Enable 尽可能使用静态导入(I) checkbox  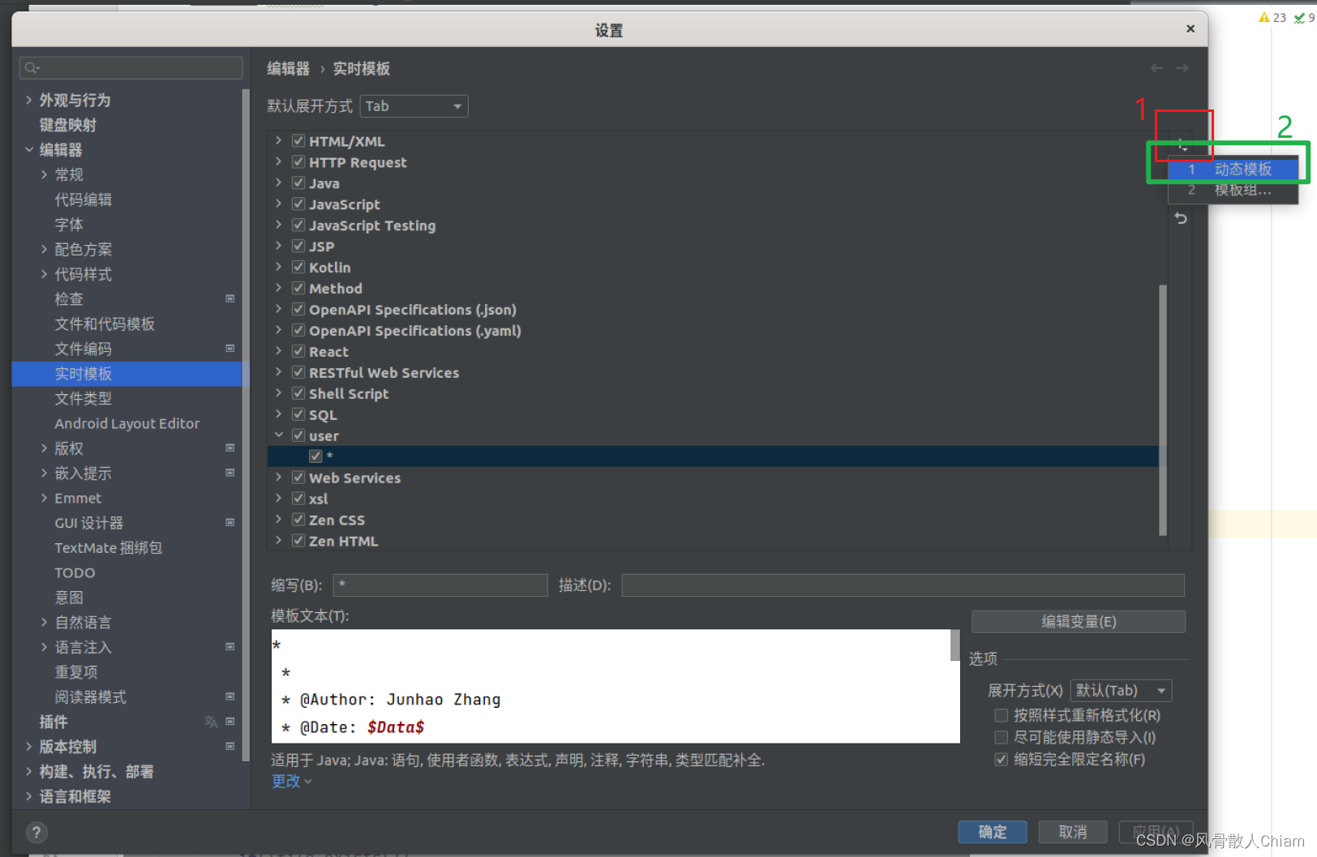click(x=1002, y=737)
